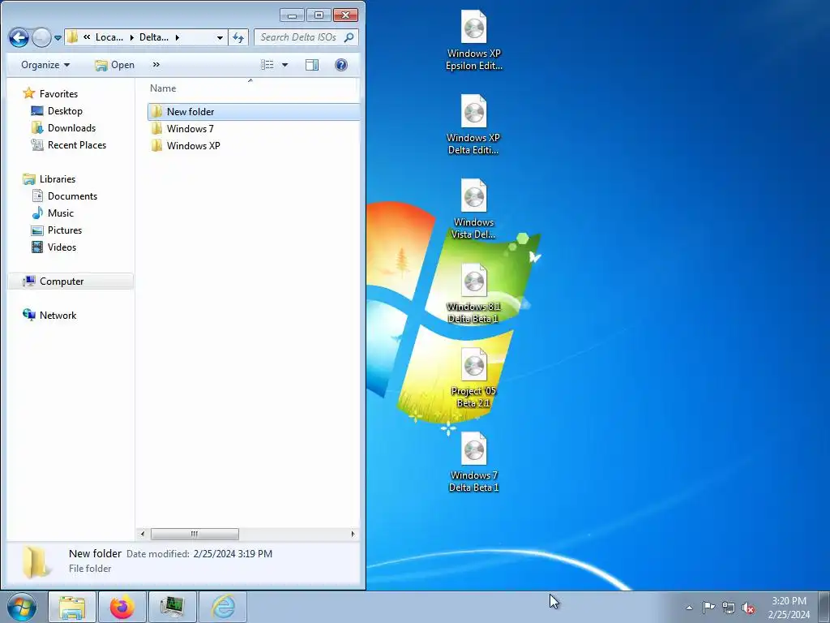Open Recent Places in sidebar
Screen dimensions: 830x623
77,144
